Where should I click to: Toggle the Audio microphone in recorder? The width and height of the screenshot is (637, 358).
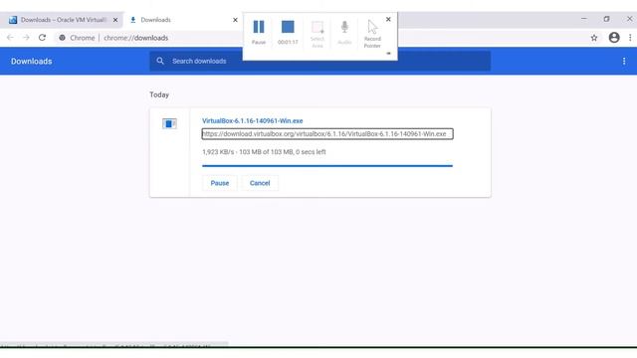point(344,33)
